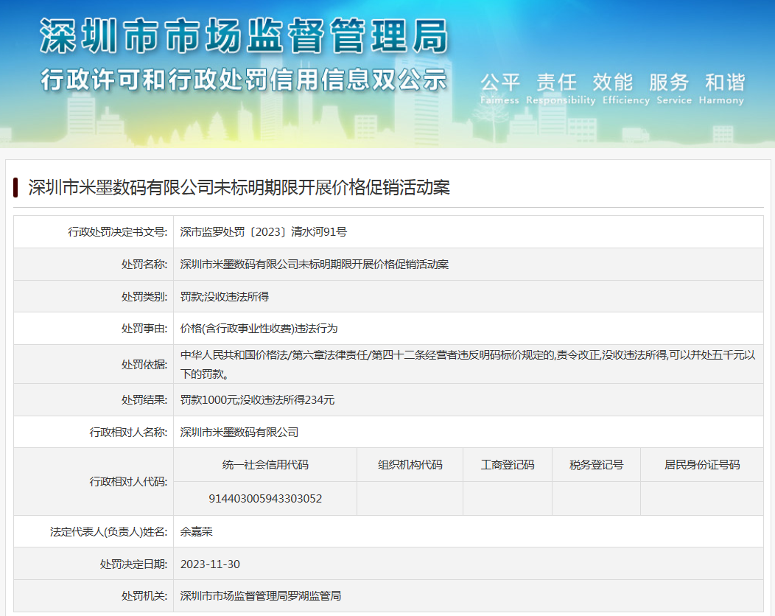Click the 组织机构代码 column header
This screenshot has width=775, height=616.
410,465
